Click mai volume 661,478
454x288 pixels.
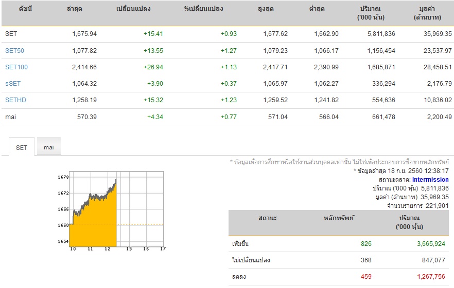[383, 117]
